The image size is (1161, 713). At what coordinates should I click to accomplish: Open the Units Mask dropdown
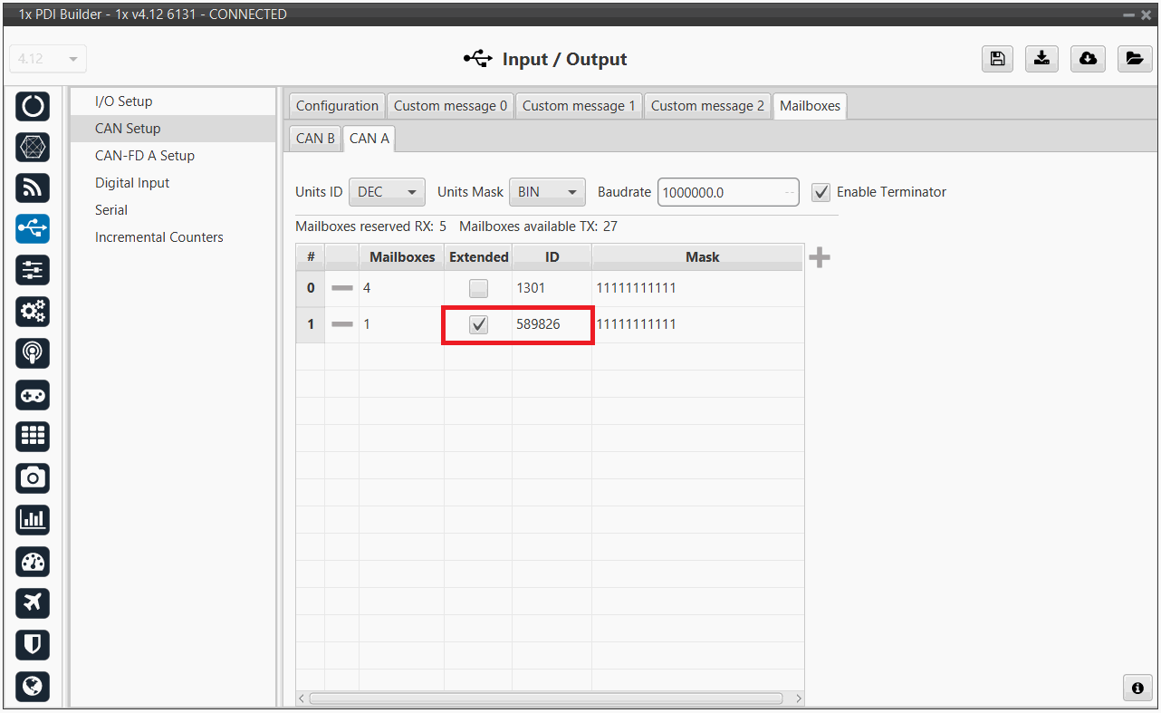click(x=547, y=192)
